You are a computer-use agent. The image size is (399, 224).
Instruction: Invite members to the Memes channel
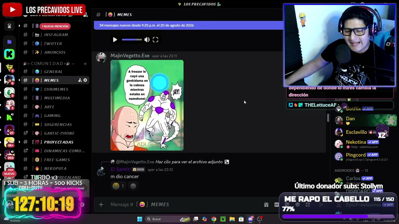(80, 80)
